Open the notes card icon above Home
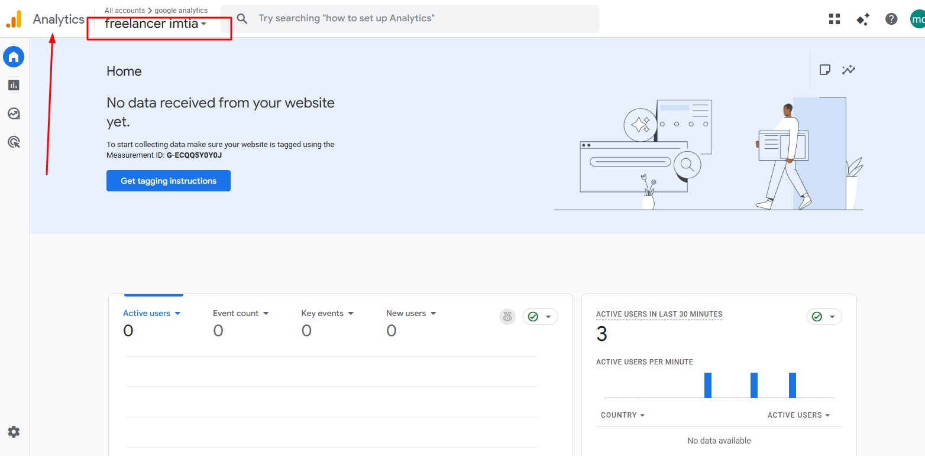925x456 pixels. (825, 70)
